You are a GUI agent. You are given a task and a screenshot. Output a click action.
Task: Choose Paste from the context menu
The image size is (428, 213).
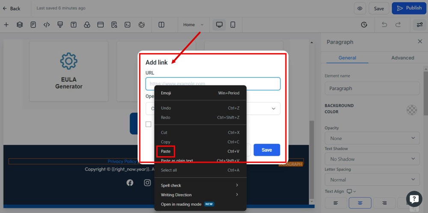coord(200,151)
